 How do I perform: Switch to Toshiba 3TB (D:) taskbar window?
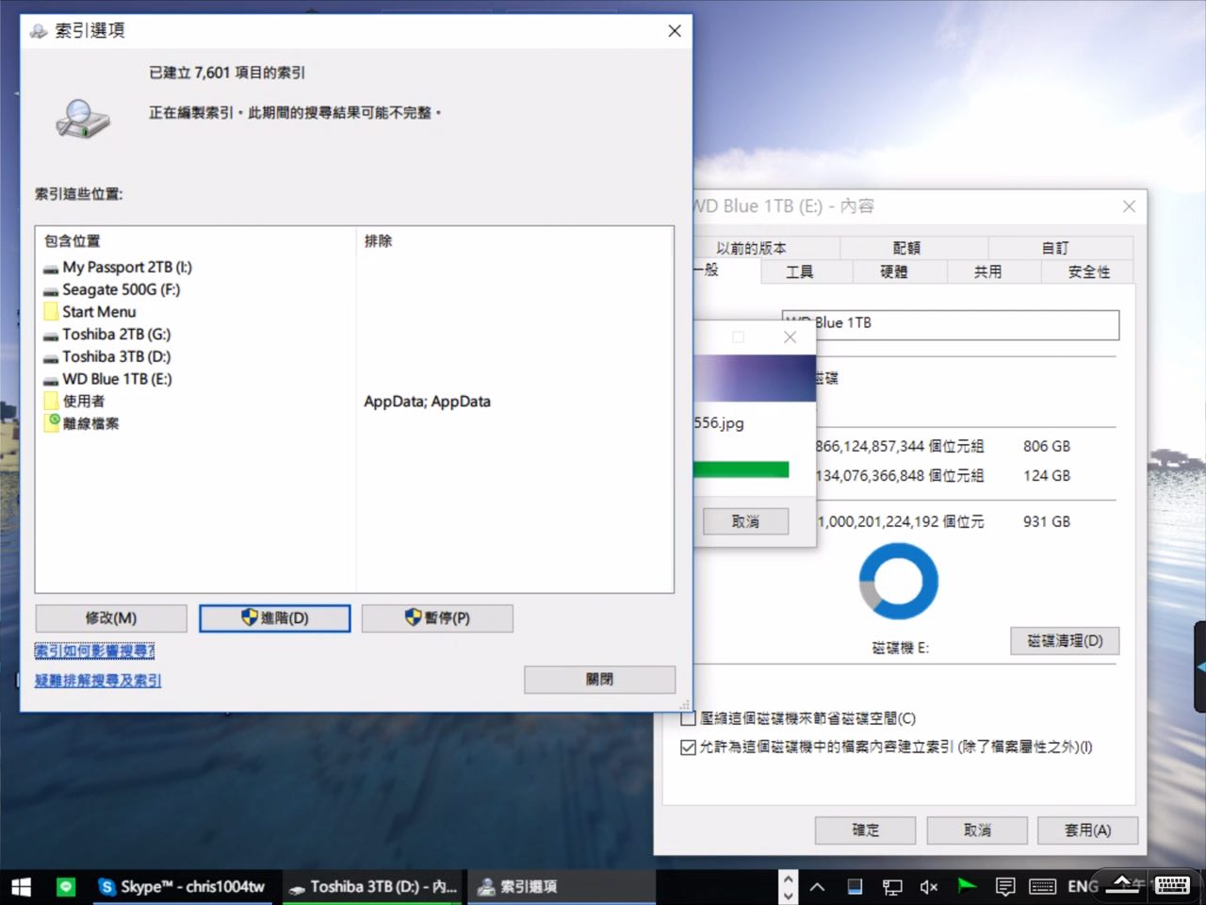point(373,887)
